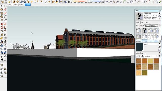Click Create New Style icon in Styles panel
The height and width of the screenshot is (91, 162).
[160, 16]
